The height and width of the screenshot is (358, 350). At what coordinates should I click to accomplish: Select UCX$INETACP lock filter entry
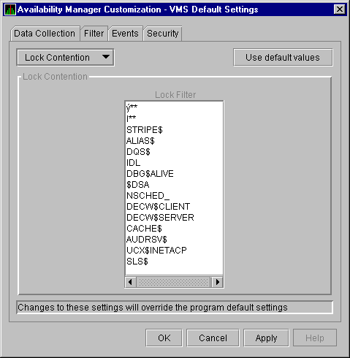[x=156, y=251]
